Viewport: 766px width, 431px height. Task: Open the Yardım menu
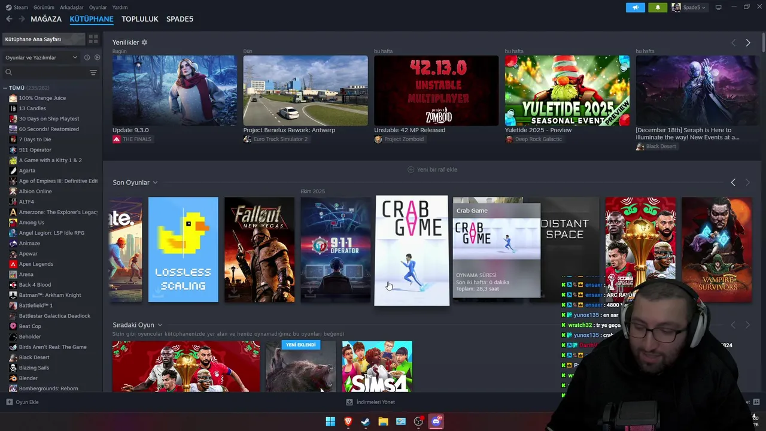coord(120,7)
